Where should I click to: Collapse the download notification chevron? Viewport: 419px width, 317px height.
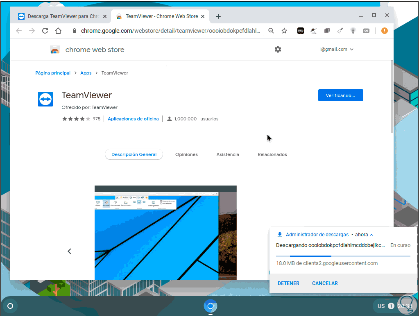click(371, 235)
